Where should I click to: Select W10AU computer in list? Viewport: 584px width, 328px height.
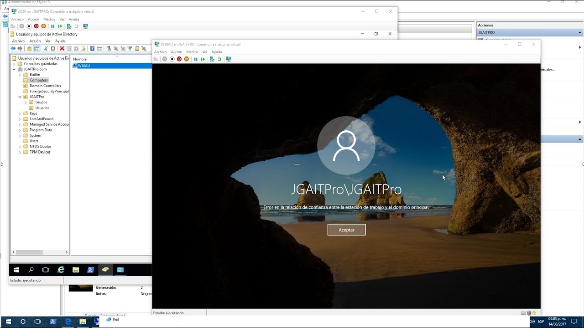(x=84, y=66)
